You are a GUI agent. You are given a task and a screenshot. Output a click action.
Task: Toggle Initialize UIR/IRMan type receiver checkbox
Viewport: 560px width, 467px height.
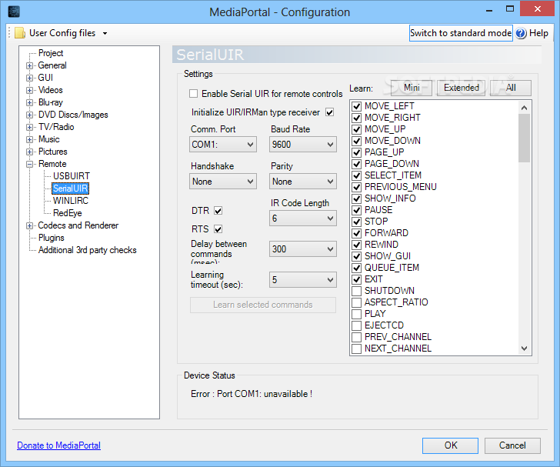click(x=330, y=112)
